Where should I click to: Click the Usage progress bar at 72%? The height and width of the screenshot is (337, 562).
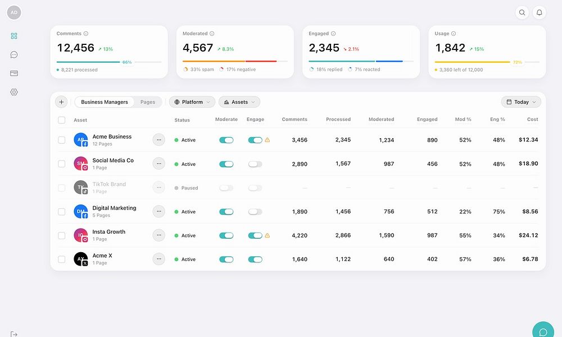[487, 62]
